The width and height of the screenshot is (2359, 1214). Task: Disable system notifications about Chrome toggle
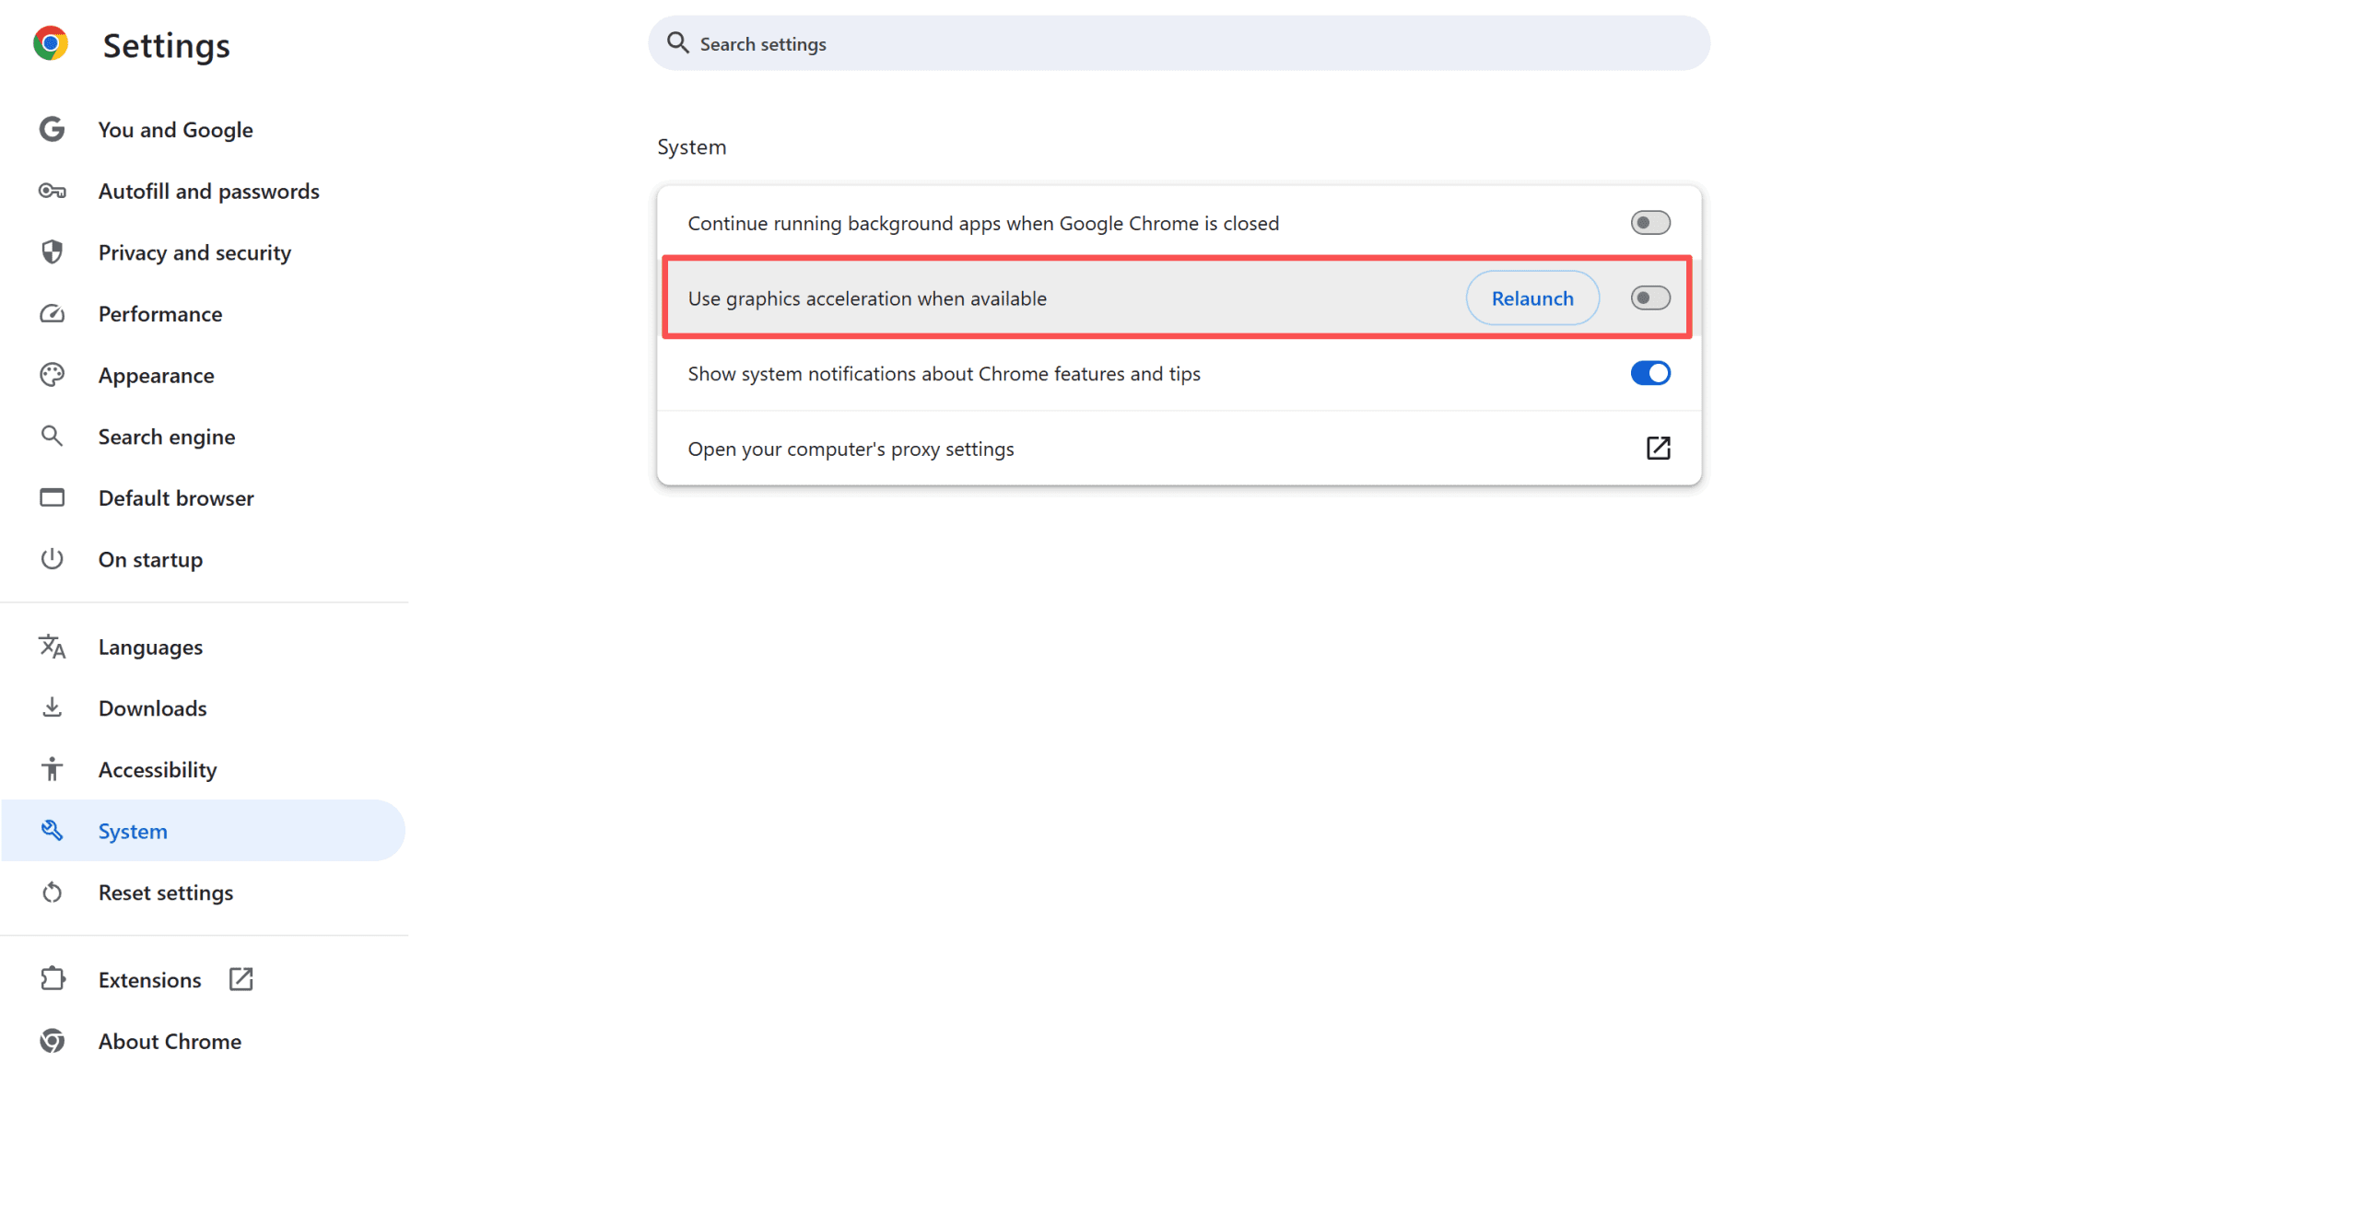coord(1649,373)
